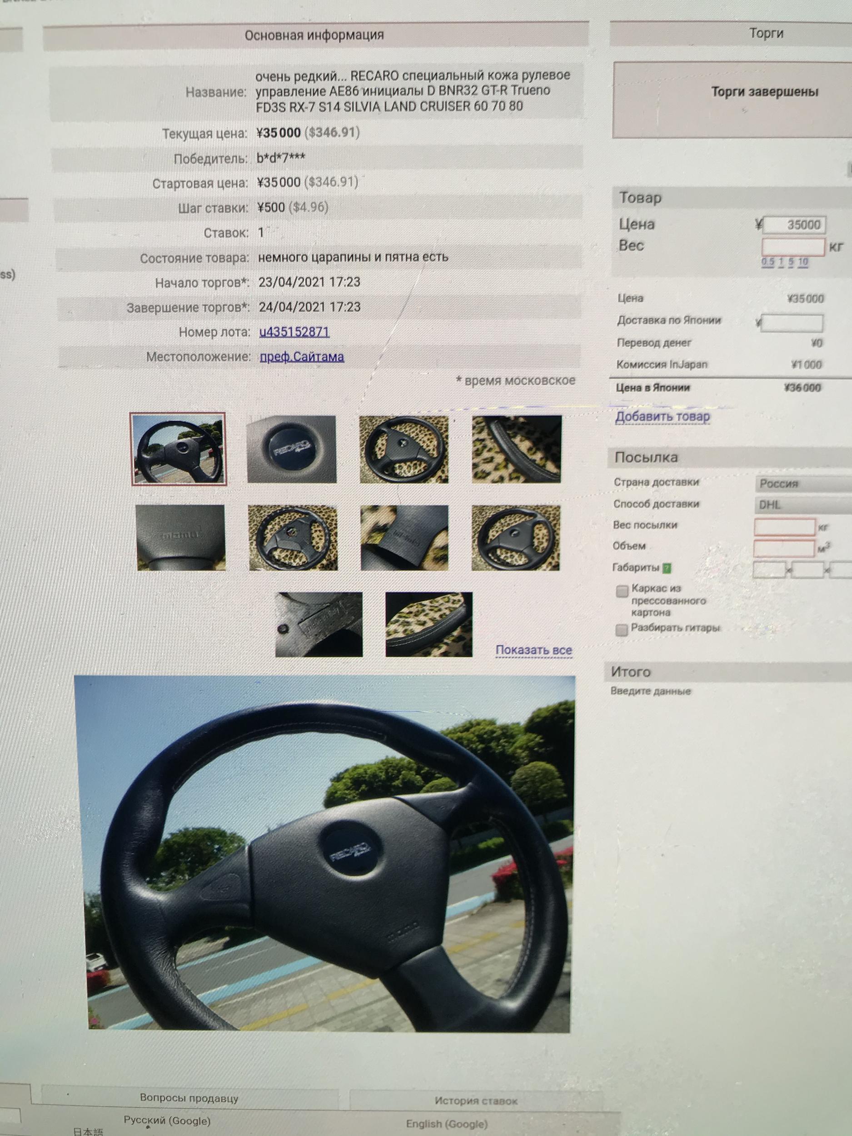Image resolution: width=852 pixels, height=1136 pixels.
Task: Open the История ставок tab
Action: pos(476,1101)
